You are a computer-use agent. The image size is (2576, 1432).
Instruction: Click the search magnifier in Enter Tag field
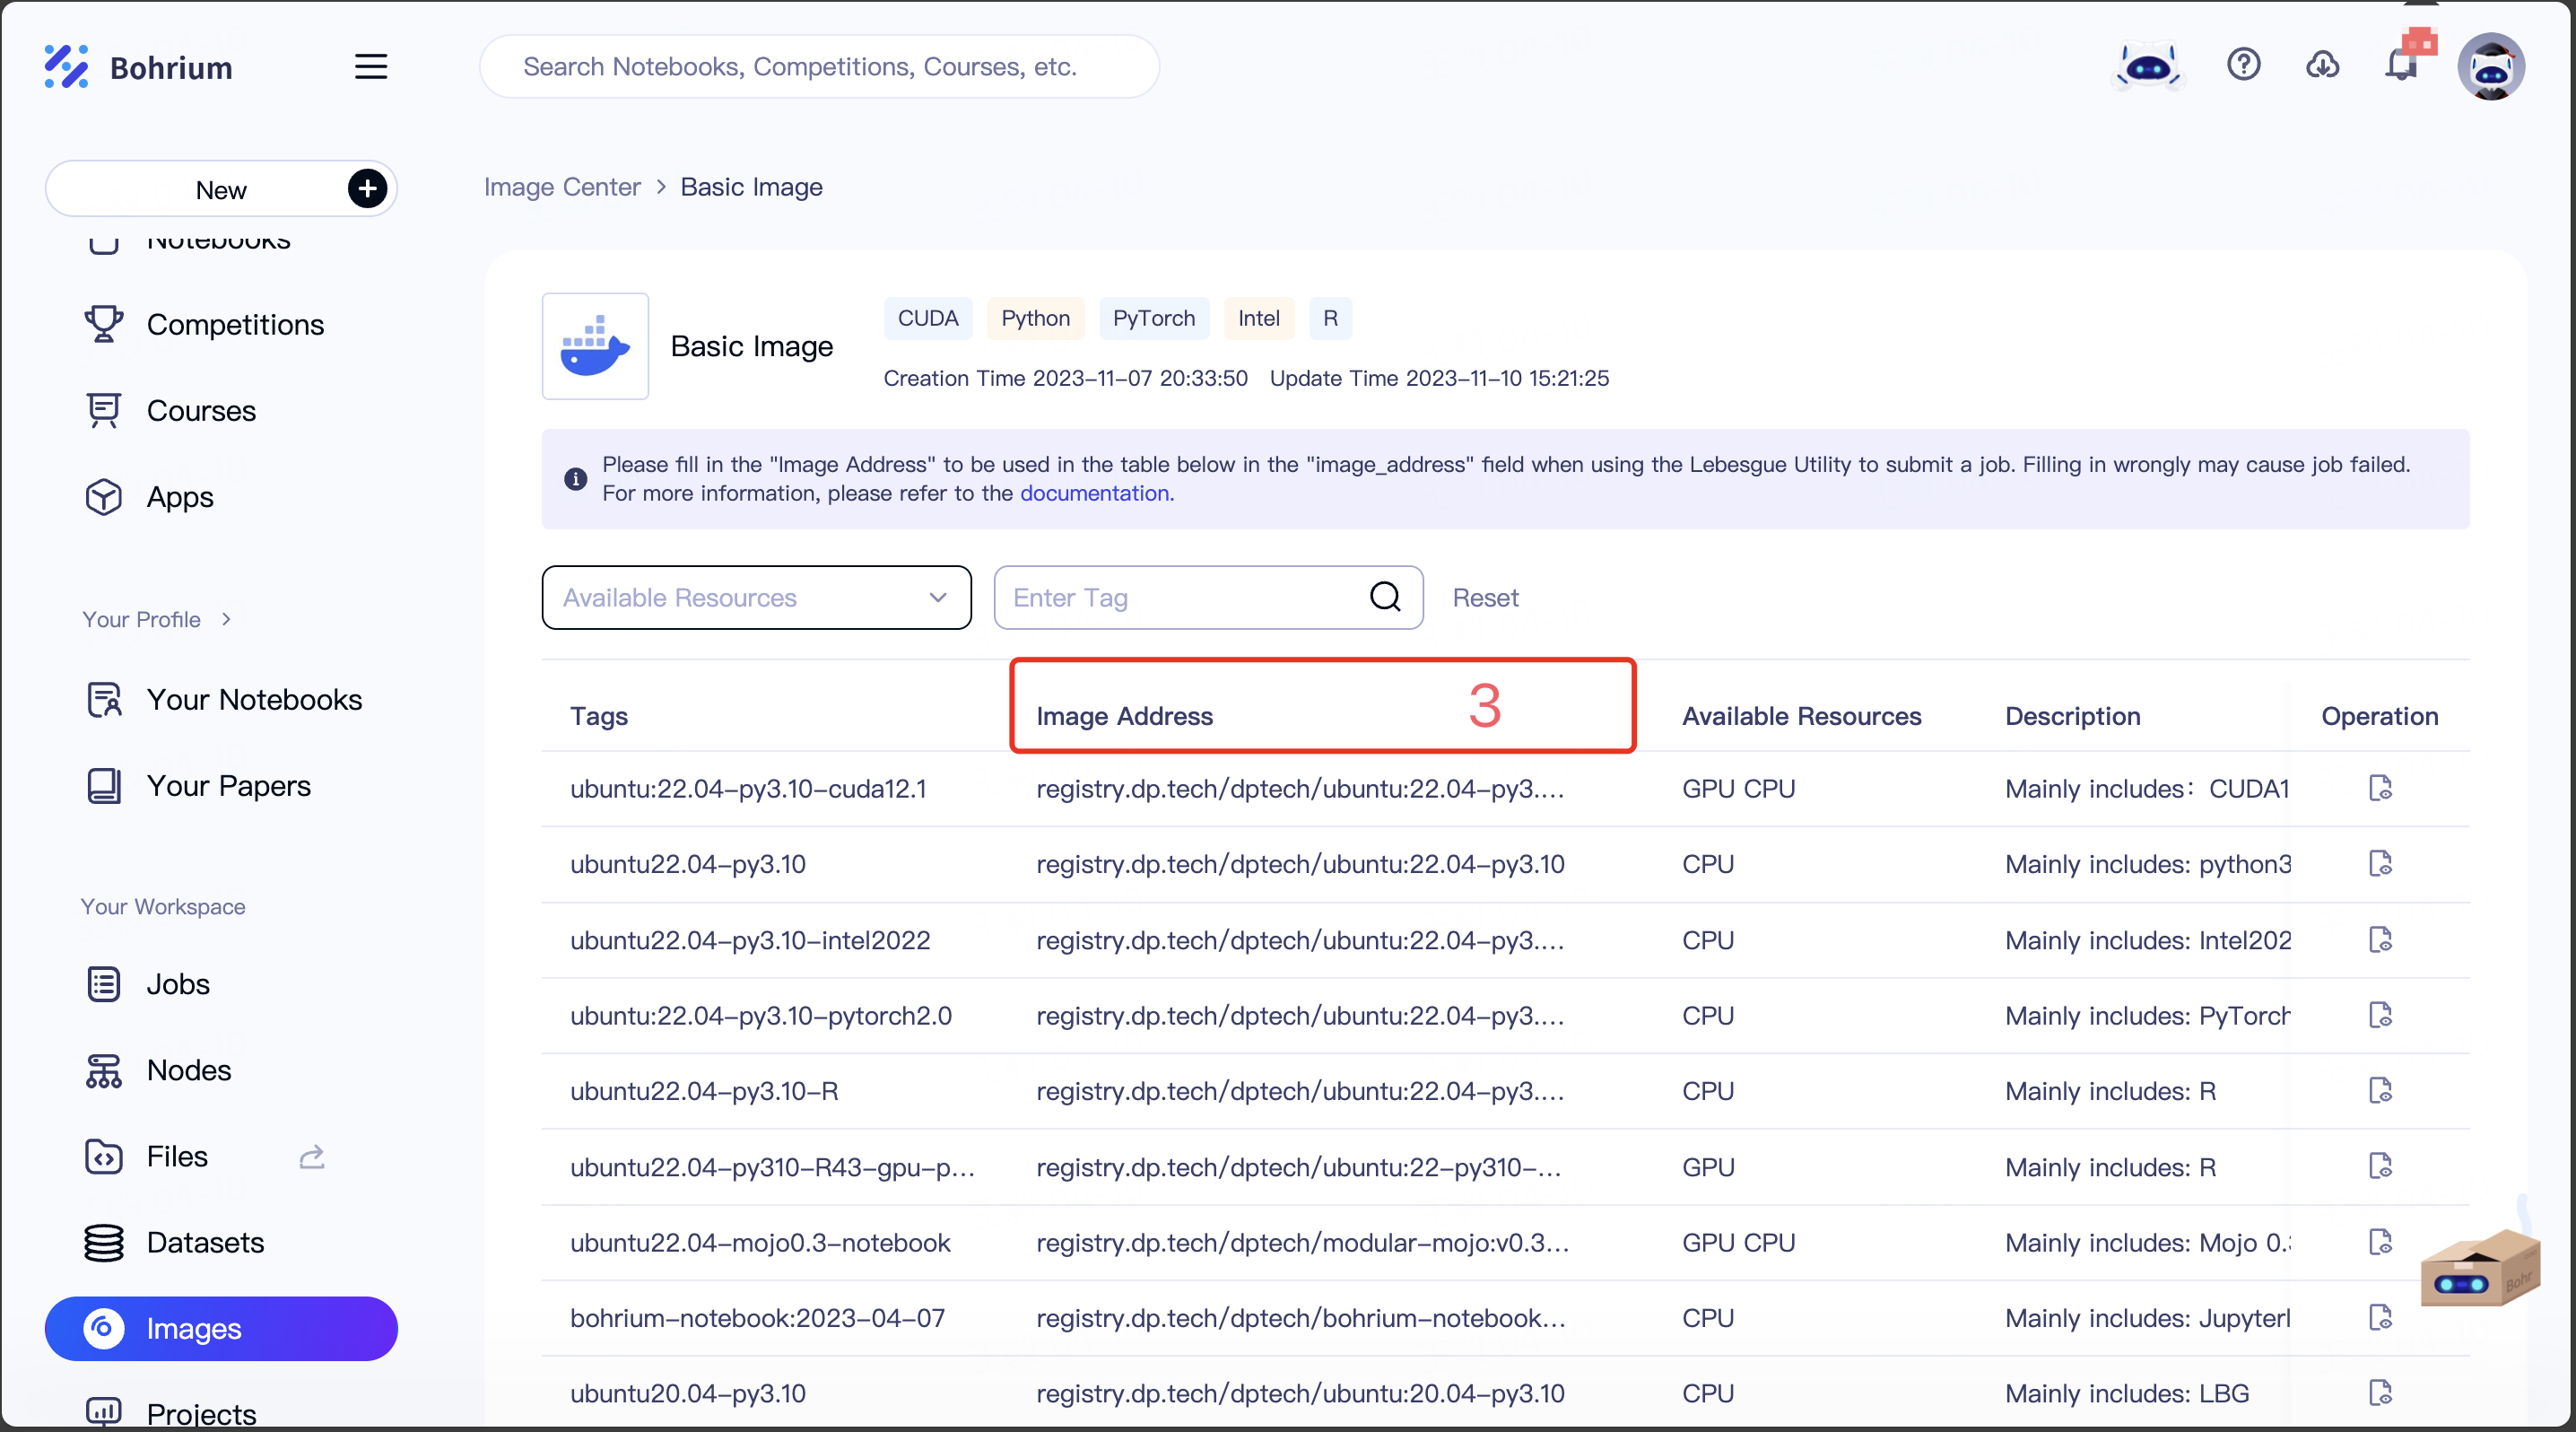coord(1385,597)
